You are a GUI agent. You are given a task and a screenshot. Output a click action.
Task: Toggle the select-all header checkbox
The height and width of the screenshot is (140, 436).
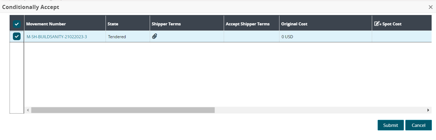click(17, 24)
